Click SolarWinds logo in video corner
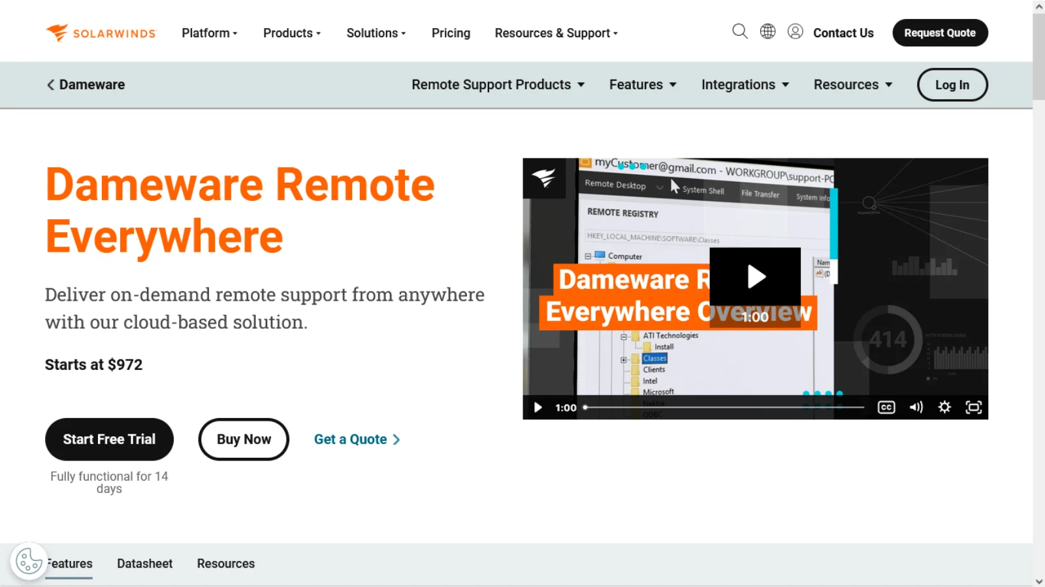The width and height of the screenshot is (1045, 587). pos(543,177)
